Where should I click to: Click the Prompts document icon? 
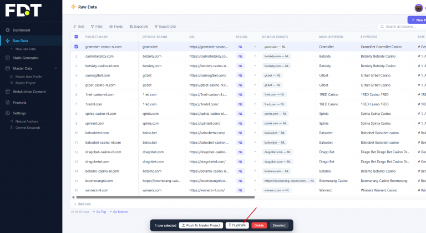[x=8, y=103]
